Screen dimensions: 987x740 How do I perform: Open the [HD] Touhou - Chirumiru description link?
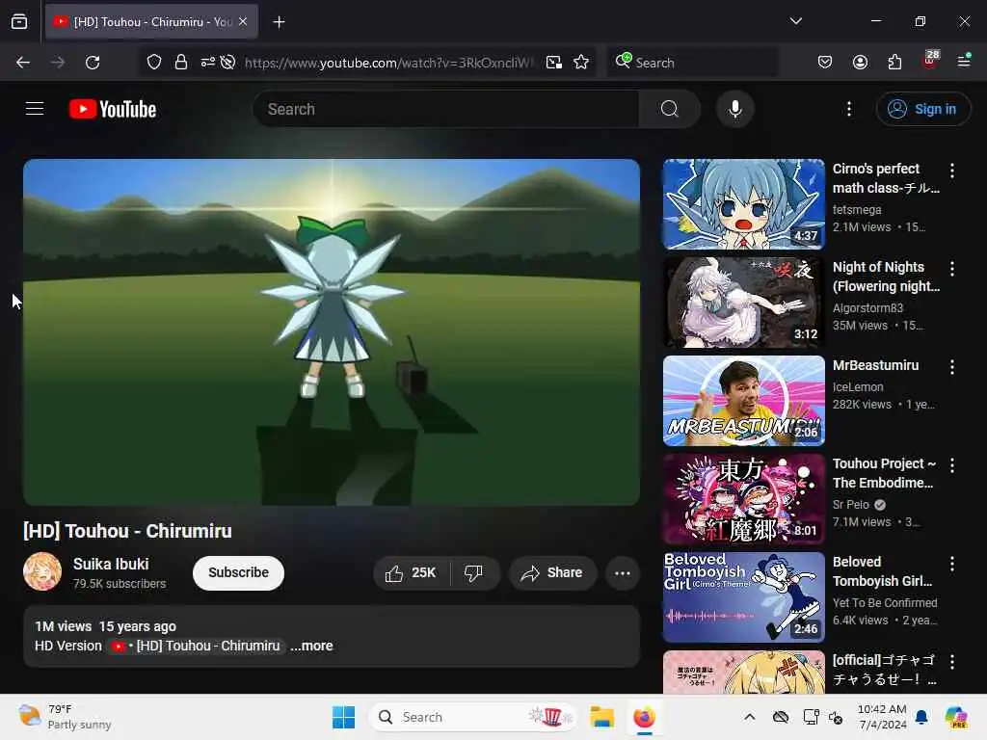coord(196,646)
